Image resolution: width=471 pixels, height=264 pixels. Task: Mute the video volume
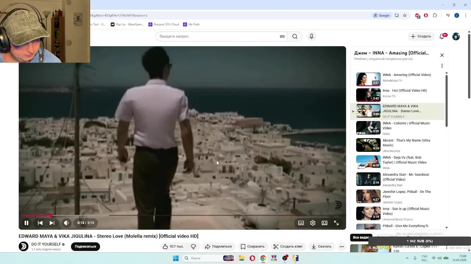click(66, 223)
